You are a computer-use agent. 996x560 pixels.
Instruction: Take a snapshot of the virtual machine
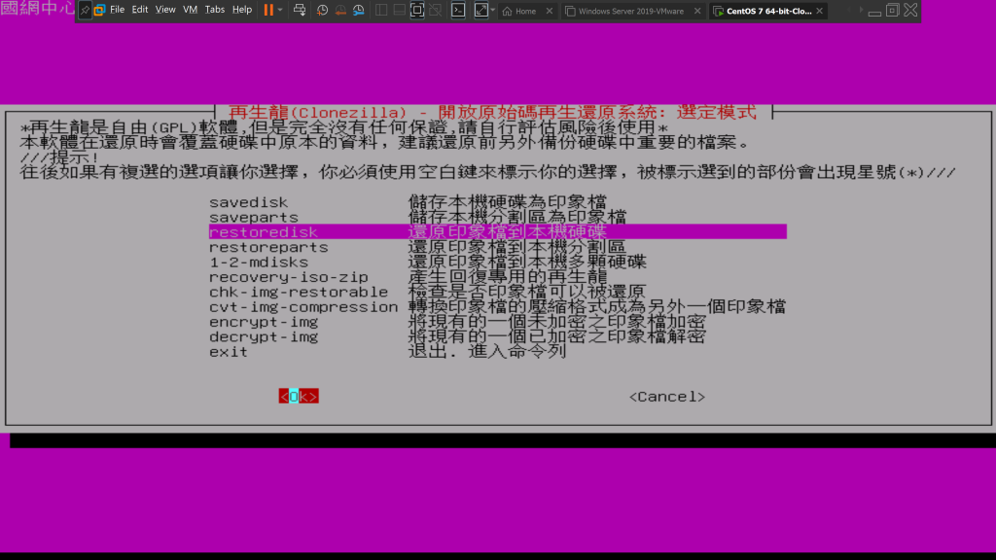coord(322,10)
